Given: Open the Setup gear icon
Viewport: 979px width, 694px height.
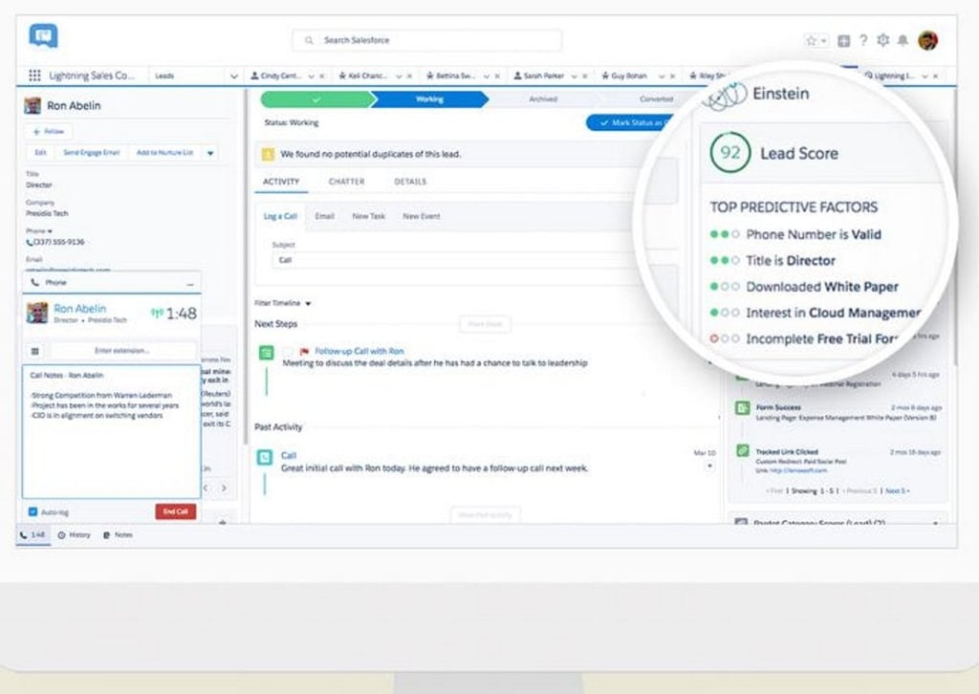Looking at the screenshot, I should pyautogui.click(x=882, y=40).
